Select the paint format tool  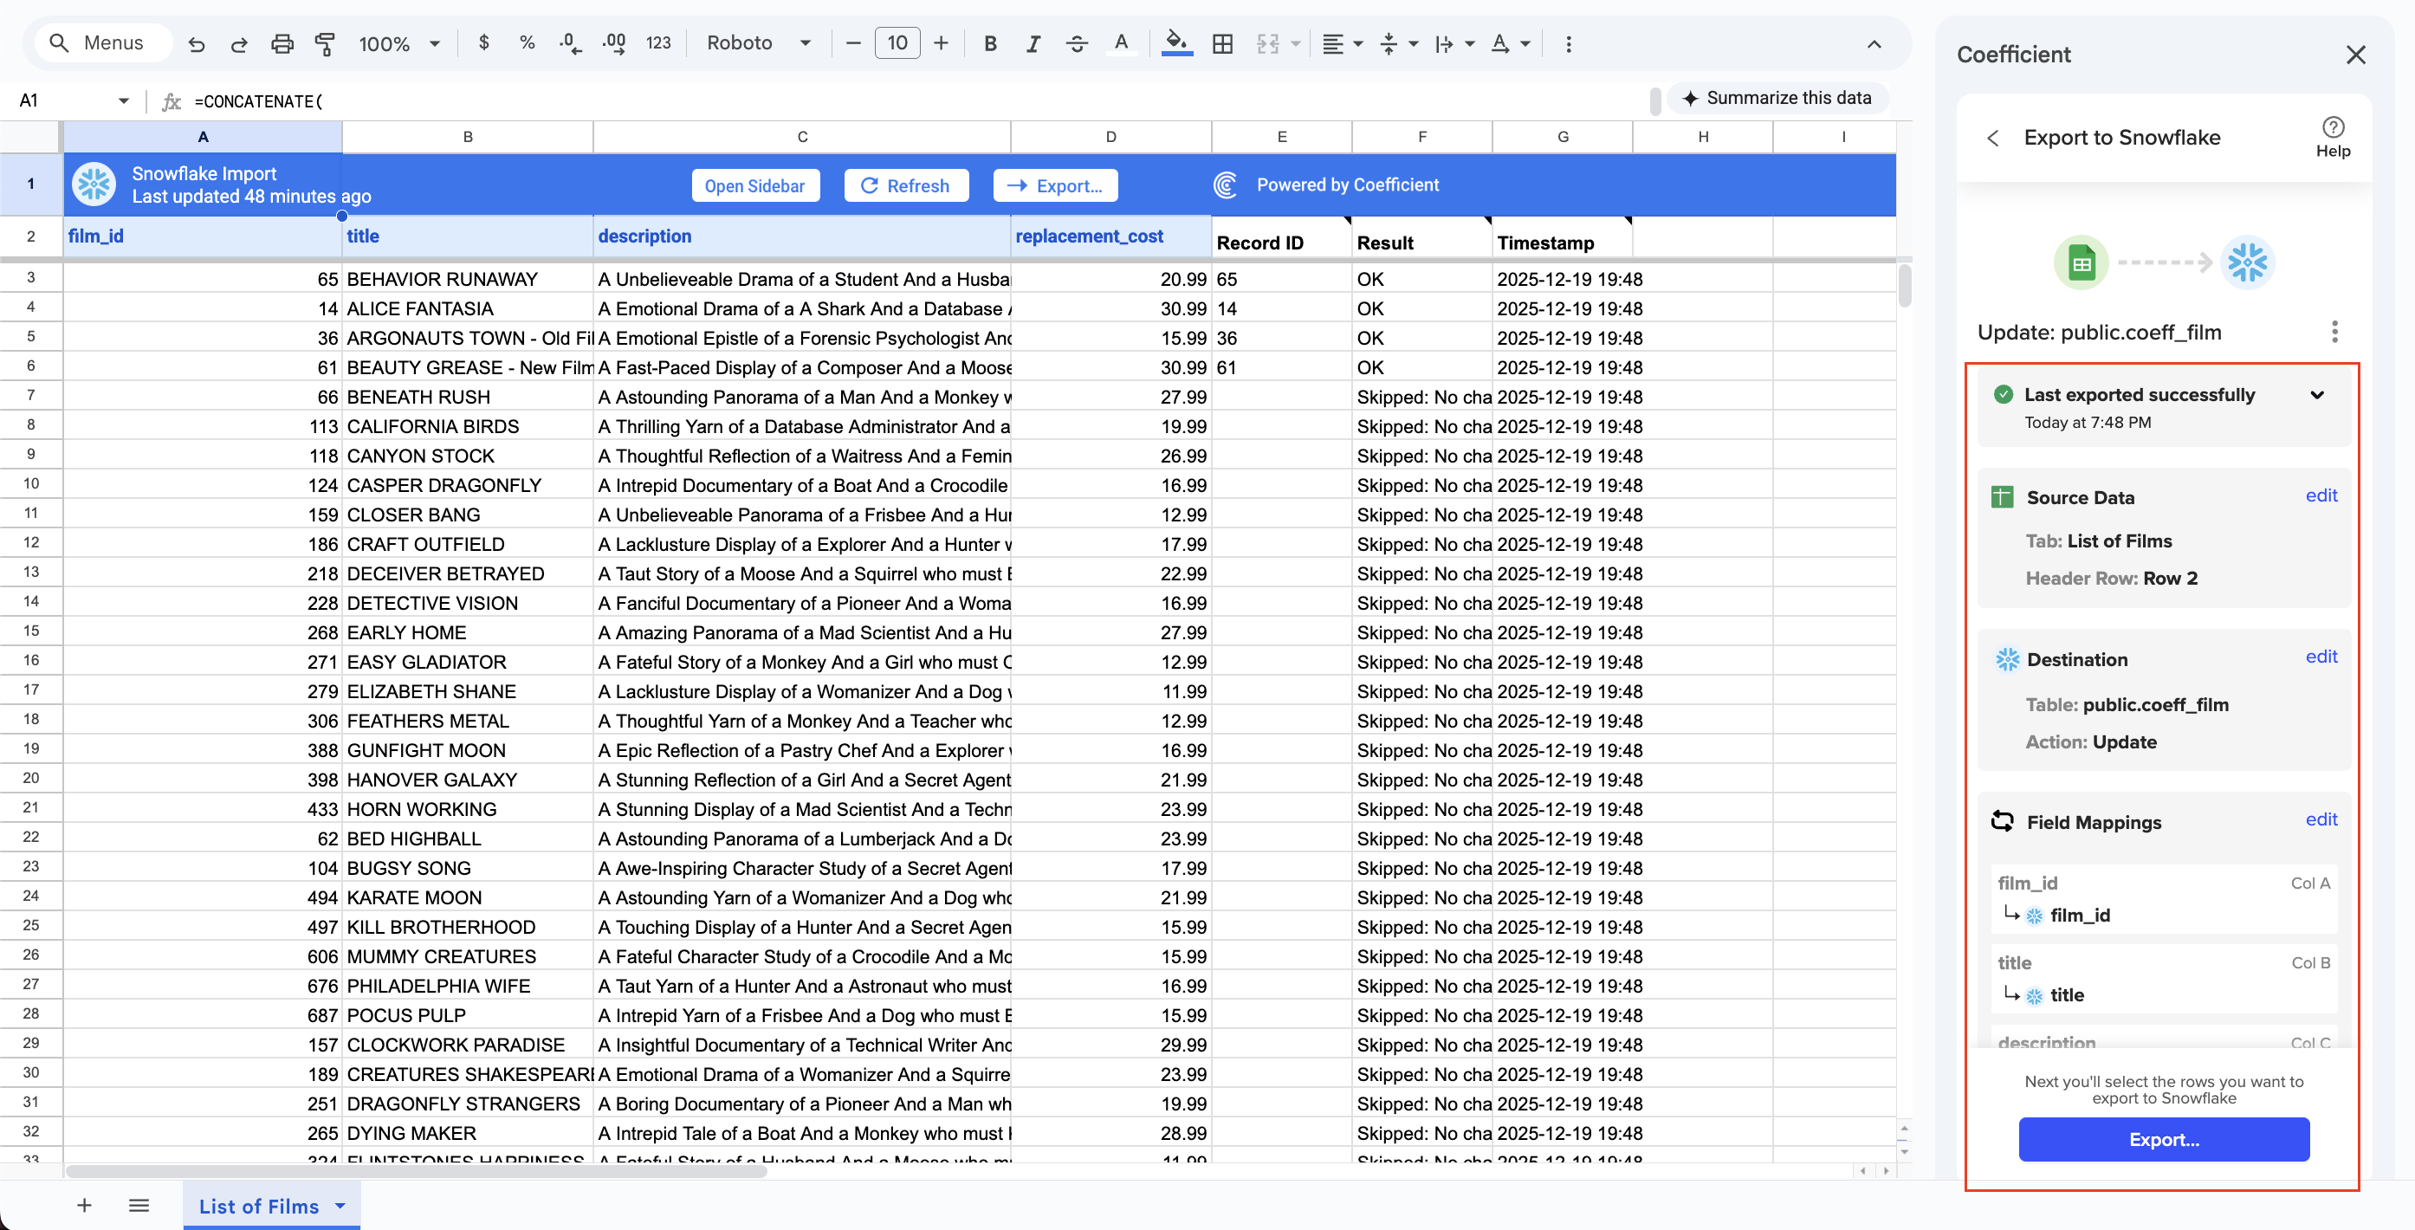326,43
